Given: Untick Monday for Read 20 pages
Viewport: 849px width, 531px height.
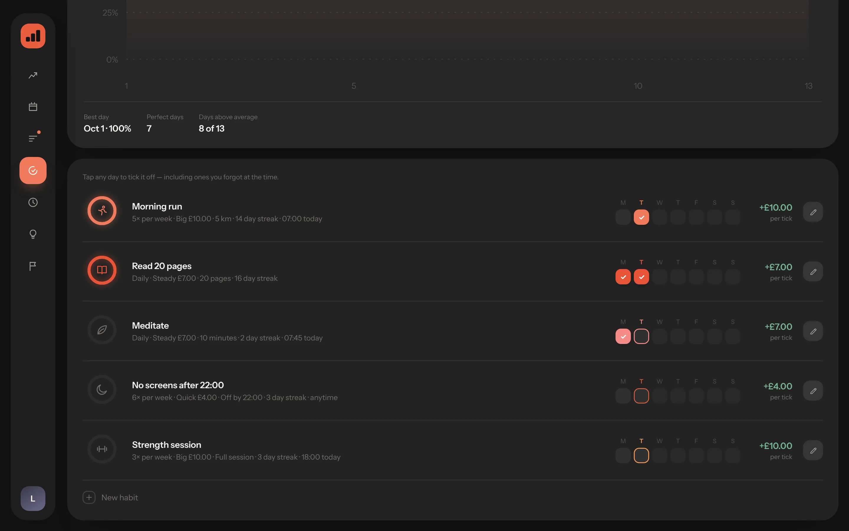Looking at the screenshot, I should tap(623, 277).
